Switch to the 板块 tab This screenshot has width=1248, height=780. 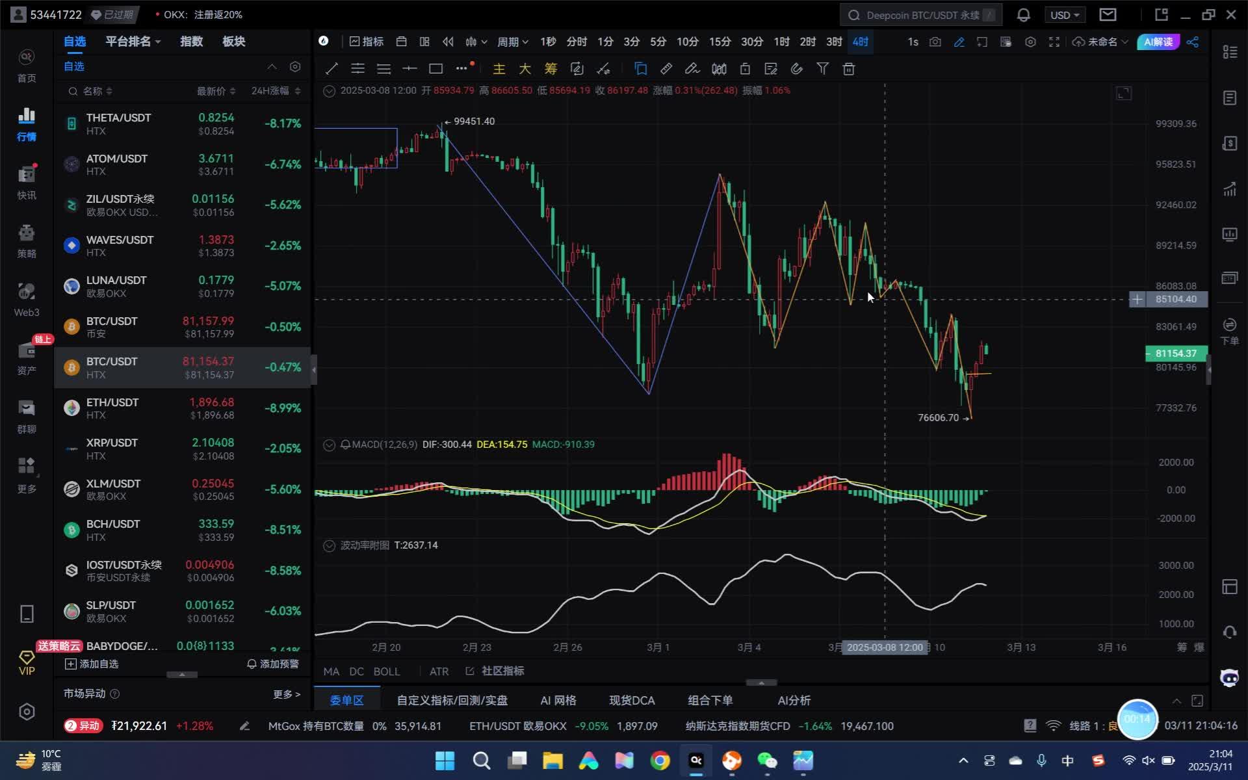tap(233, 42)
